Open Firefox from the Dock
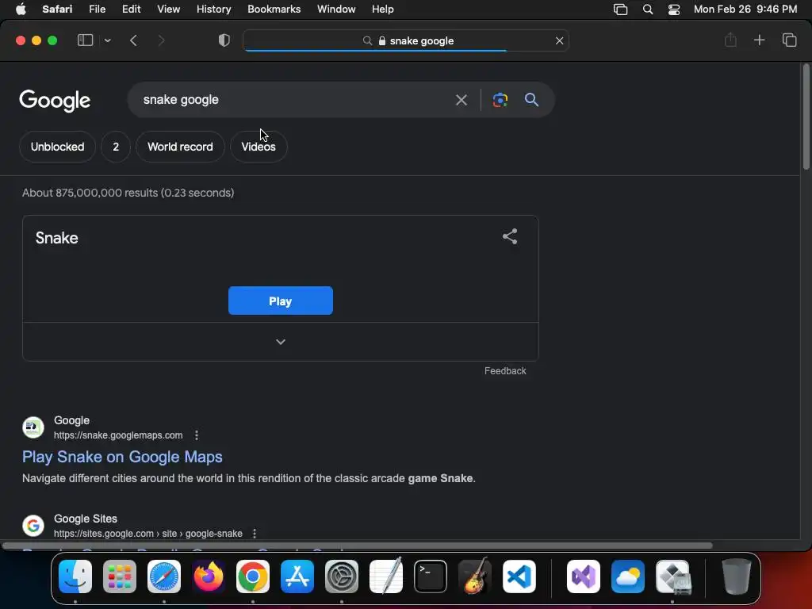This screenshot has width=812, height=609. pos(209,576)
